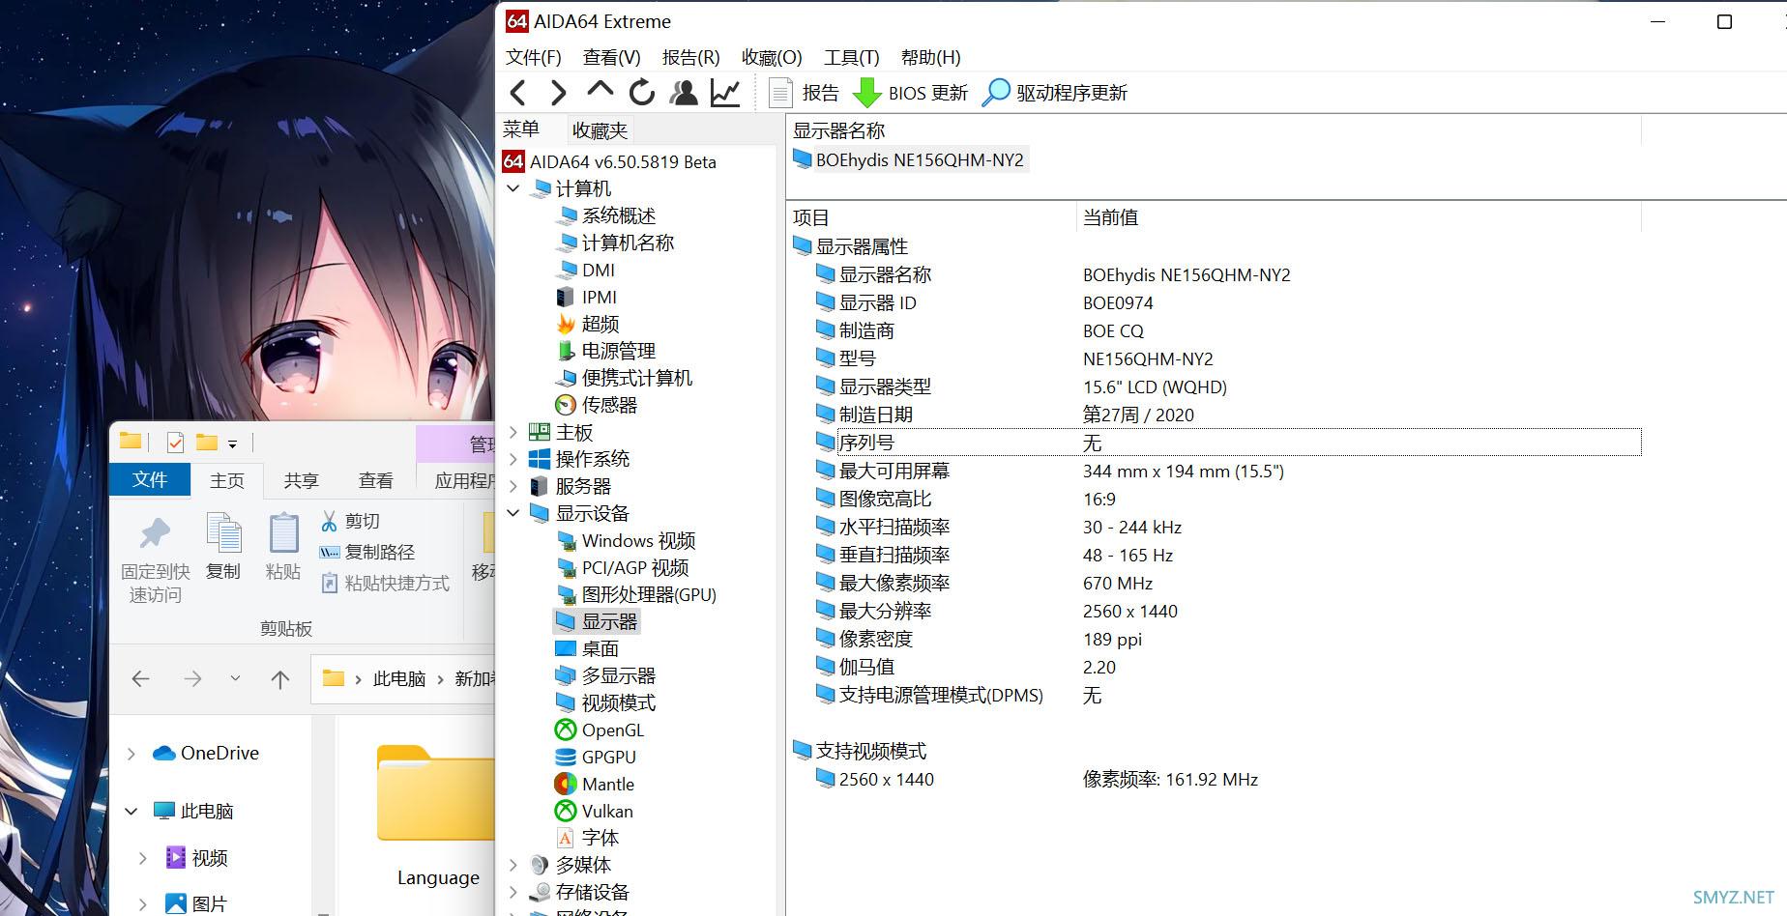Go back with the AIDA64 back arrow
This screenshot has height=916, width=1787.
[518, 93]
